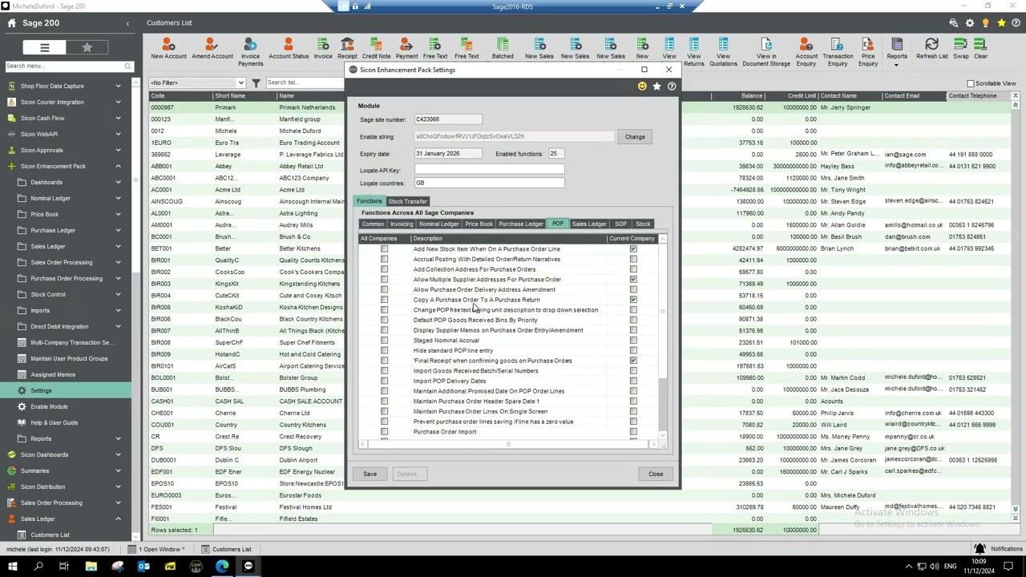Click the Close button in settings dialog

tap(656, 474)
